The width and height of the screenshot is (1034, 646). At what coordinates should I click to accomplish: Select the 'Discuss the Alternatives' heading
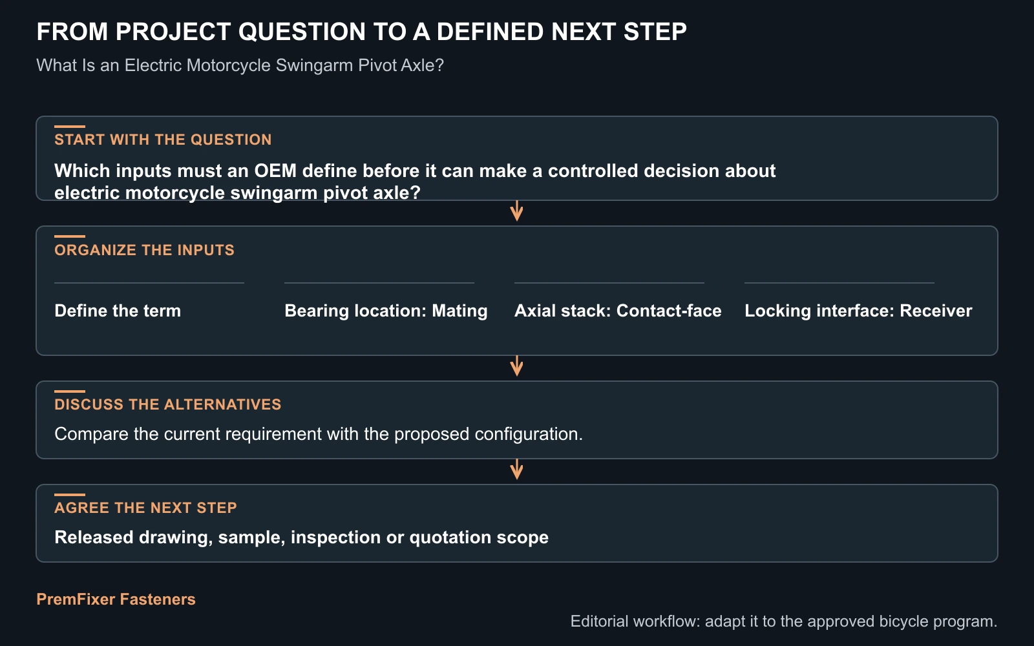168,404
